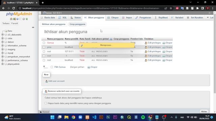Expand phpmyadmin database tree node
This screenshot has height=121, width=216.
coord(2,64)
